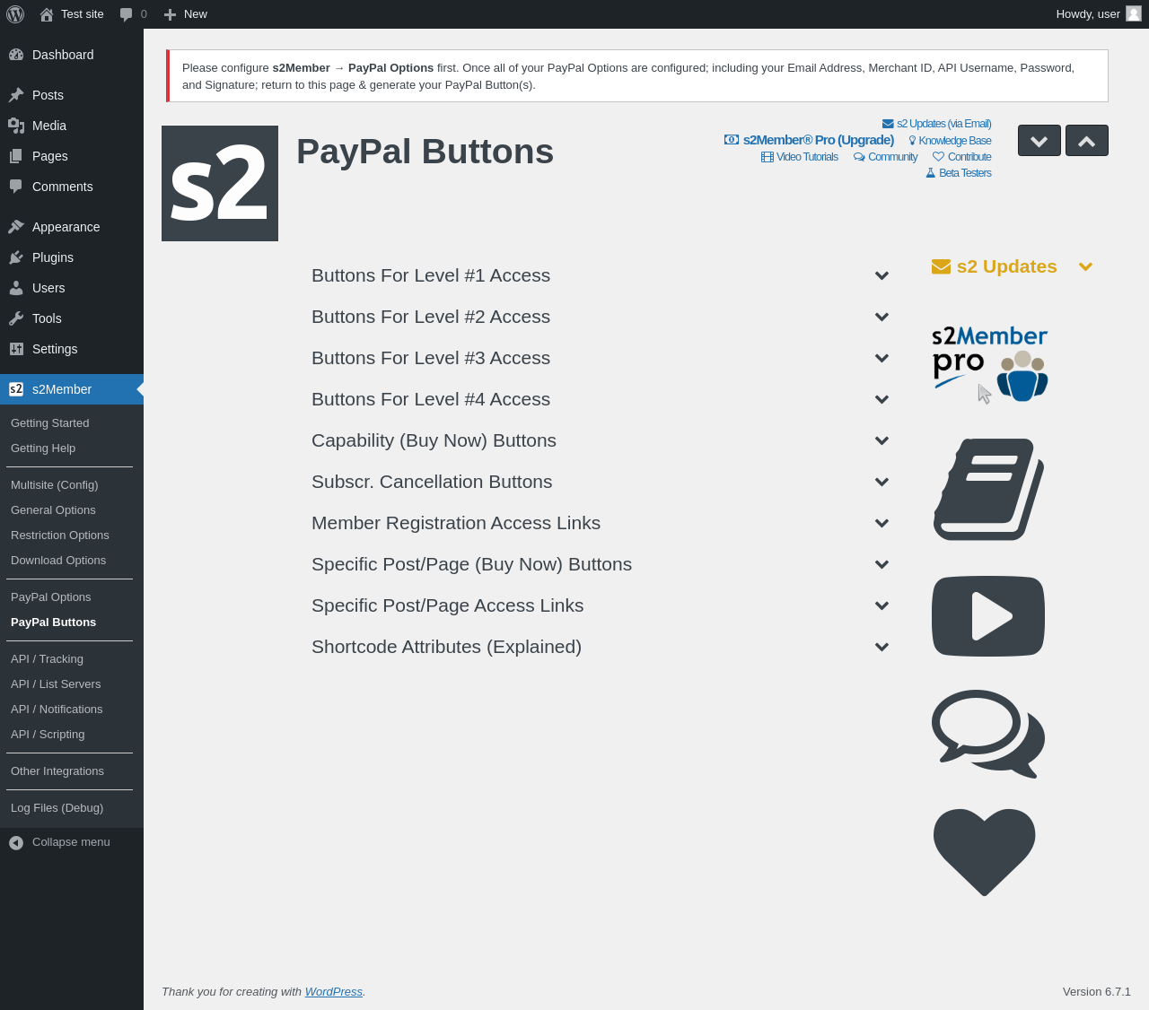The height and width of the screenshot is (1010, 1149).
Task: Collapse the admin sidebar menu
Action: tap(72, 842)
